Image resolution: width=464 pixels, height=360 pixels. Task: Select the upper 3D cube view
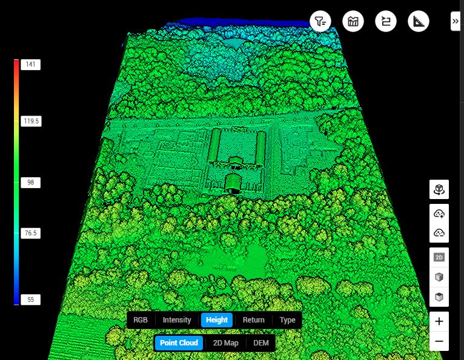(439, 277)
